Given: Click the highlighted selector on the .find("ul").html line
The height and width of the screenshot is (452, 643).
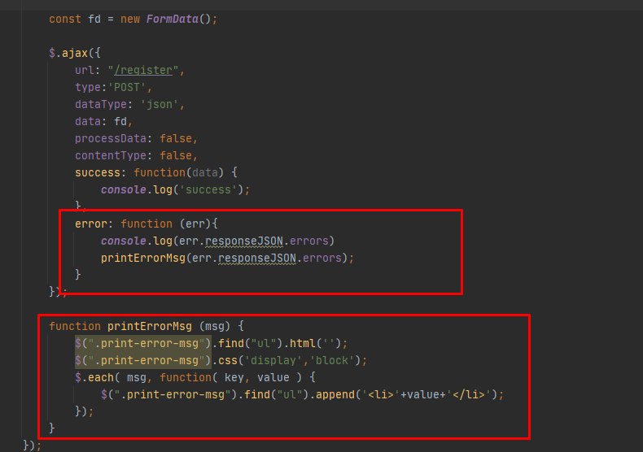Looking at the screenshot, I should (142, 344).
